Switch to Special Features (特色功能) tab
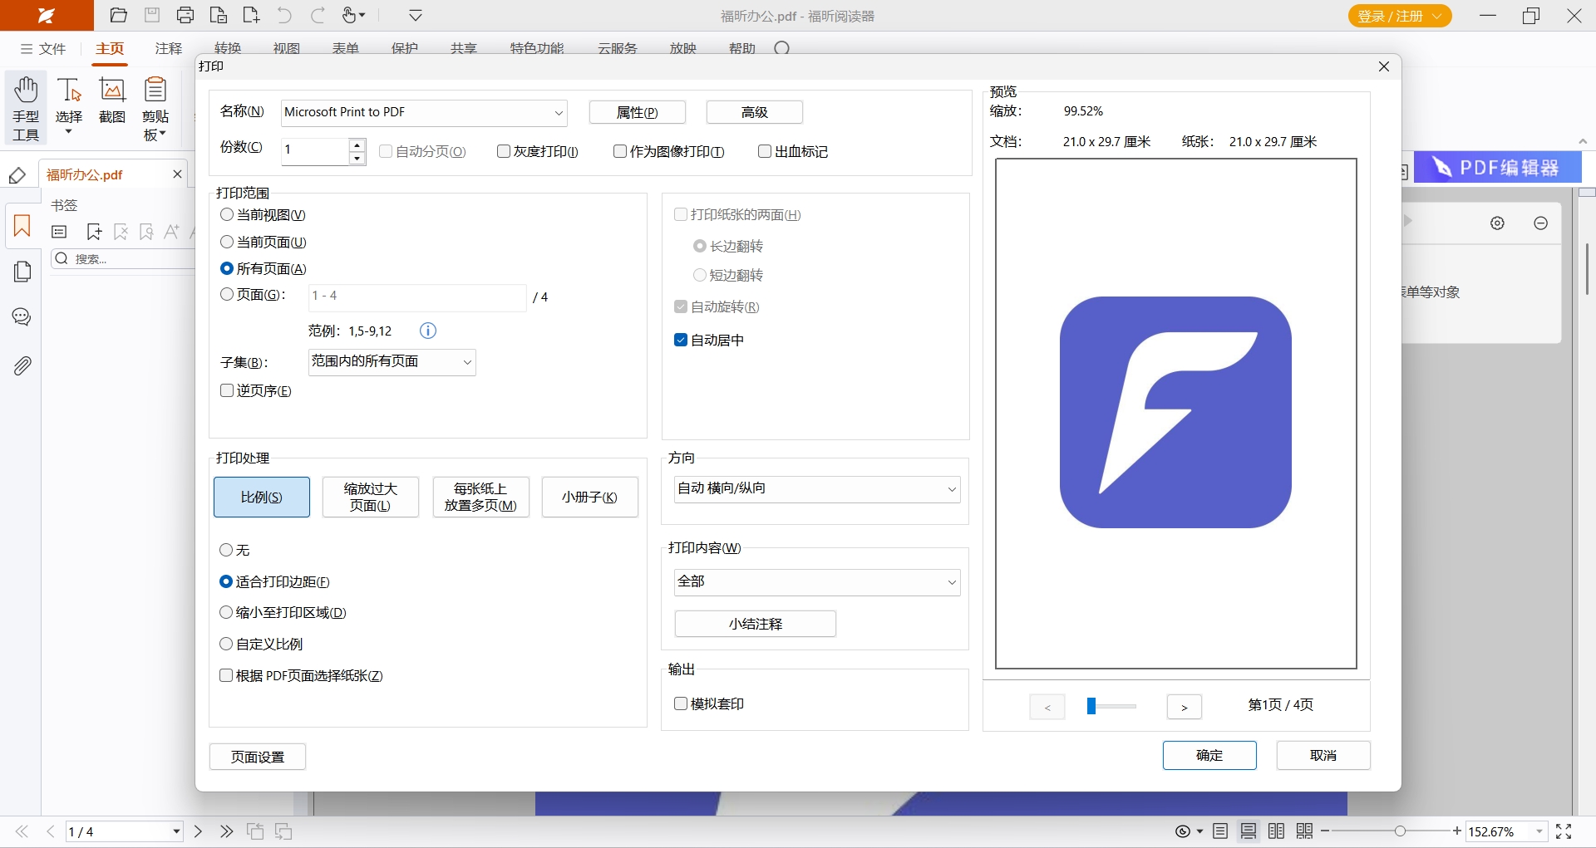The height and width of the screenshot is (848, 1596). pyautogui.click(x=537, y=49)
